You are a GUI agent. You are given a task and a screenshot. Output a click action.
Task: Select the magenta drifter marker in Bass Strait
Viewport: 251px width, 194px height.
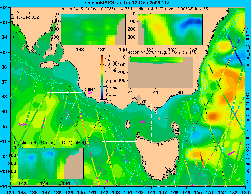click(x=143, y=122)
